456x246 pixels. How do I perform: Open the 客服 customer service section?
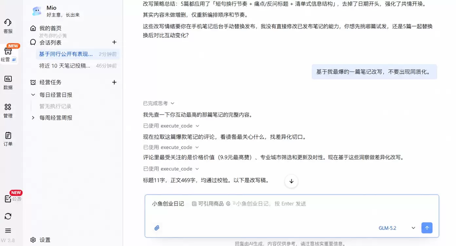pos(8,26)
